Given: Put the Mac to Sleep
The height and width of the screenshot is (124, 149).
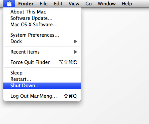Looking at the screenshot, I should [x=42, y=73].
